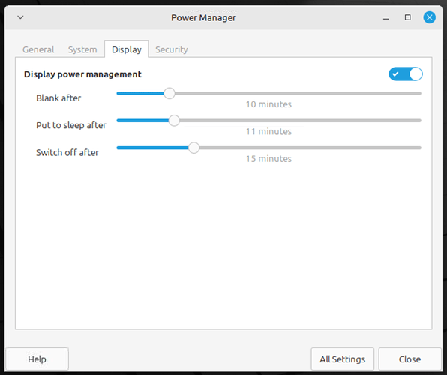Click the Power Manager title bar text
The height and width of the screenshot is (375, 447).
tap(203, 18)
